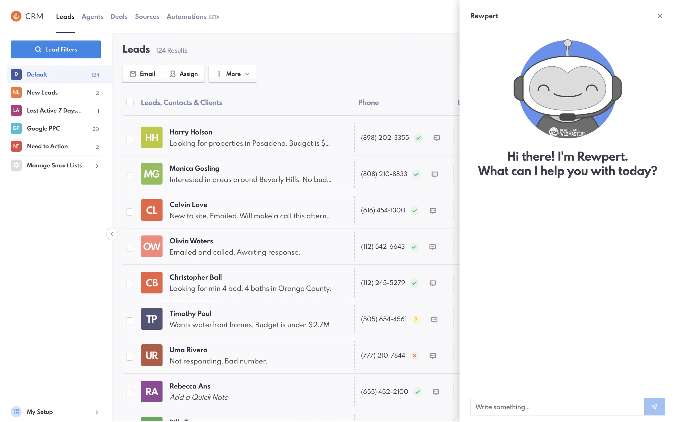Open the text message icon for Rebecca Ans
This screenshot has width=676, height=422.
[436, 392]
